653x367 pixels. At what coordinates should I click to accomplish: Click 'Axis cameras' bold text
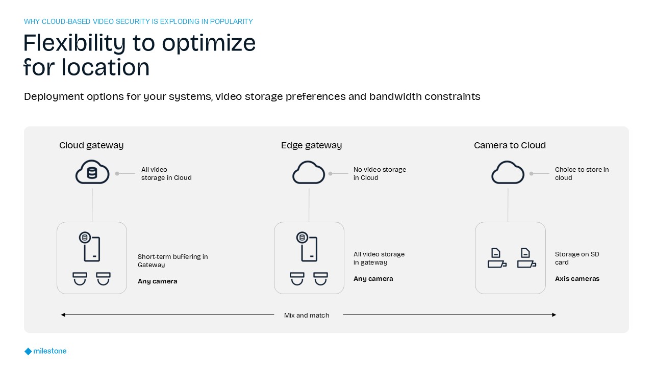point(577,279)
